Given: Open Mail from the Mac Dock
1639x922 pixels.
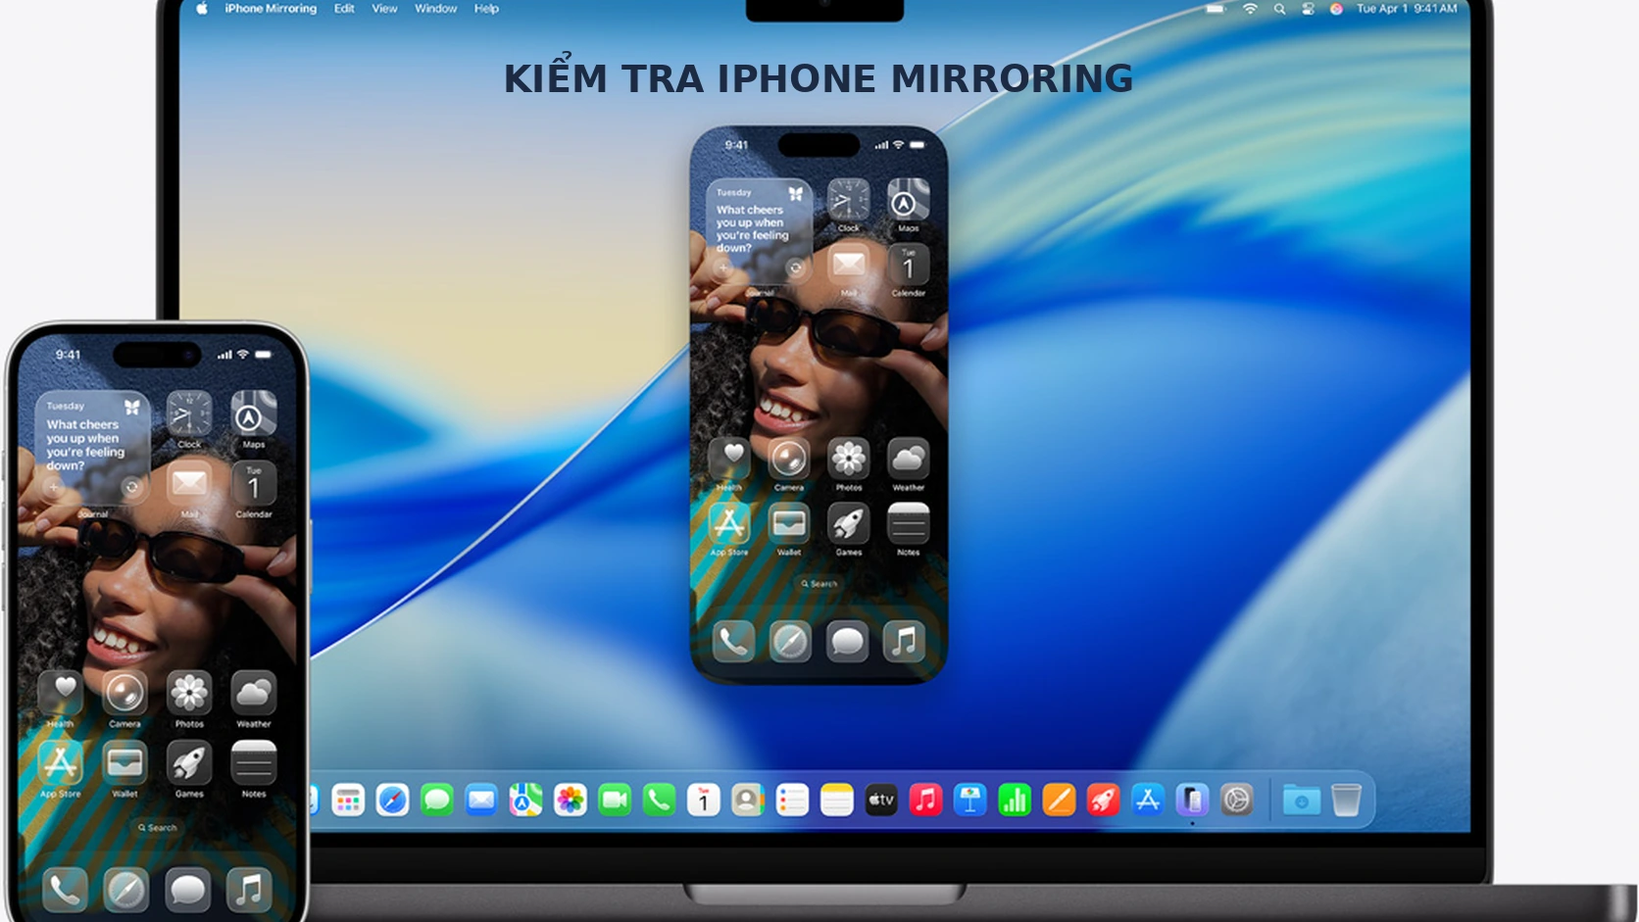Looking at the screenshot, I should click(x=481, y=801).
